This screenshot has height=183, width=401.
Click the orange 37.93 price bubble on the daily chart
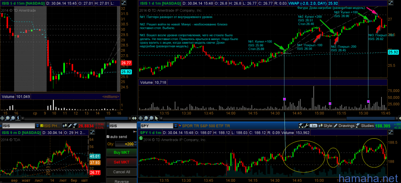[x=94, y=163]
